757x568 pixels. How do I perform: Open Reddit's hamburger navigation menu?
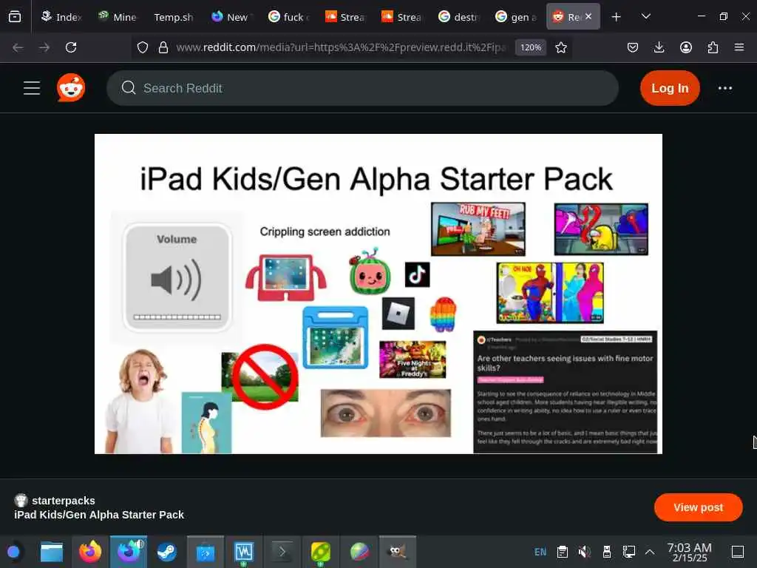32,88
